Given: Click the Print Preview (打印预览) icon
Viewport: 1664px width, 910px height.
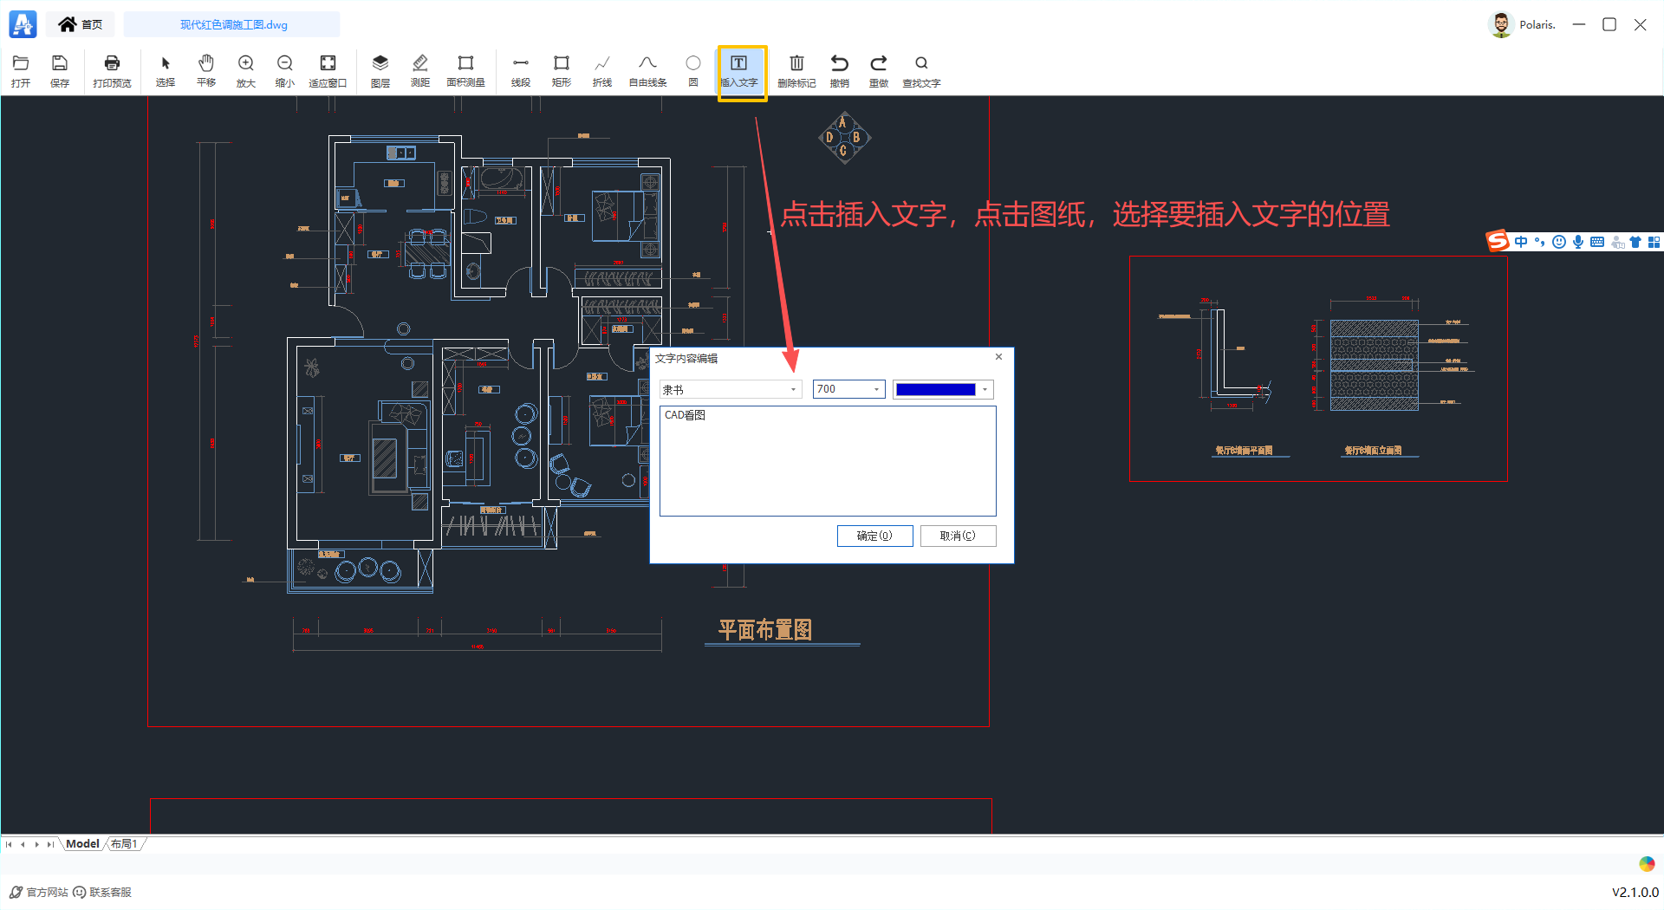Looking at the screenshot, I should coord(112,70).
